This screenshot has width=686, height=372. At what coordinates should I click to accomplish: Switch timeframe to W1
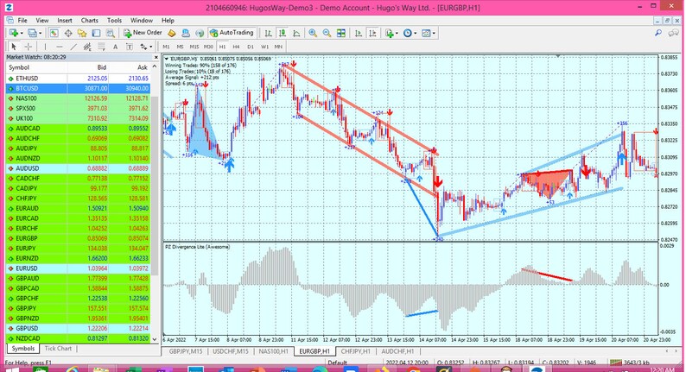click(x=264, y=47)
